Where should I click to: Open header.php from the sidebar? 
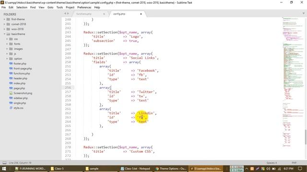[20, 78]
